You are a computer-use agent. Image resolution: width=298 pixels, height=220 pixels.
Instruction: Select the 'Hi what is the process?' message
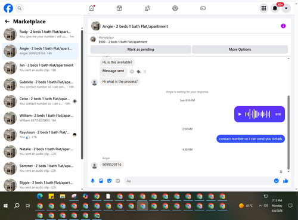(x=120, y=82)
